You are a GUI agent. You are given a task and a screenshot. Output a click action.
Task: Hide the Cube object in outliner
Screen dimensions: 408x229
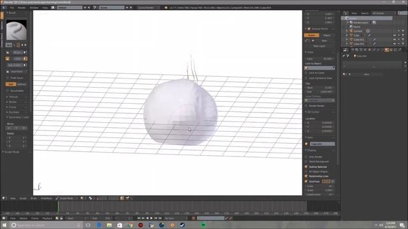point(395,35)
